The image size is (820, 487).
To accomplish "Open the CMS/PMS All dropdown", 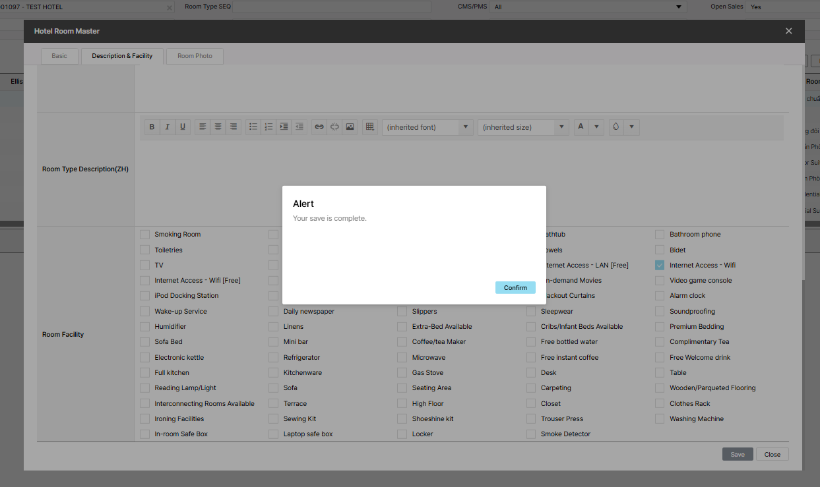I will point(587,7).
